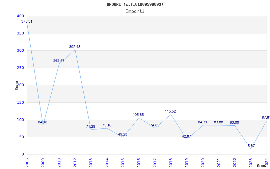Click the 2013 x-axis year label
The image size is (270, 169).
(91, 163)
